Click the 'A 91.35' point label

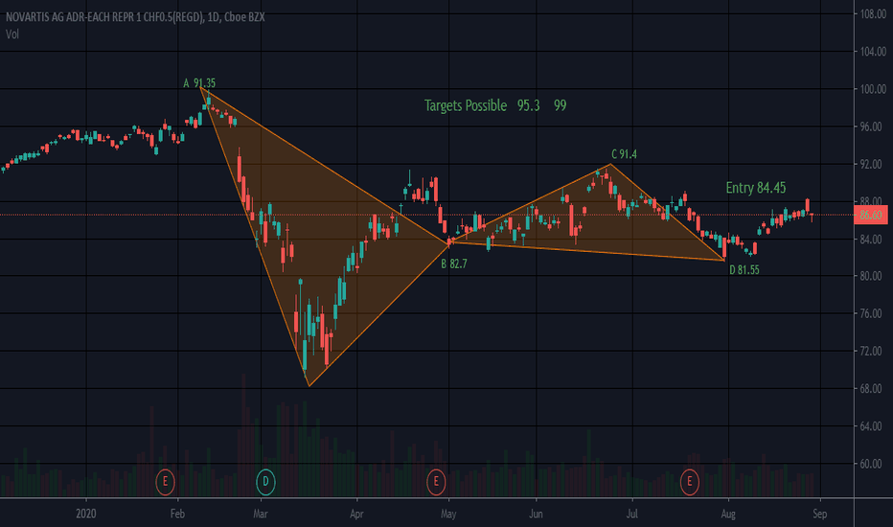pyautogui.click(x=199, y=83)
